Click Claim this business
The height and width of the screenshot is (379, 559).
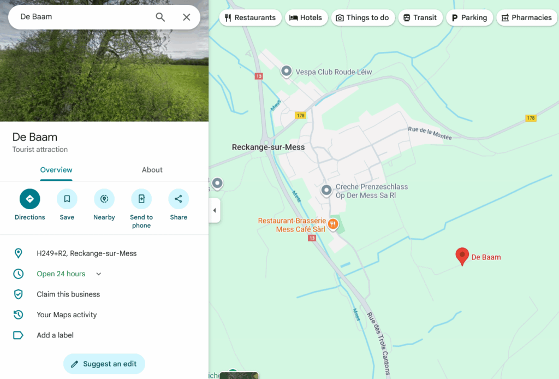point(68,294)
